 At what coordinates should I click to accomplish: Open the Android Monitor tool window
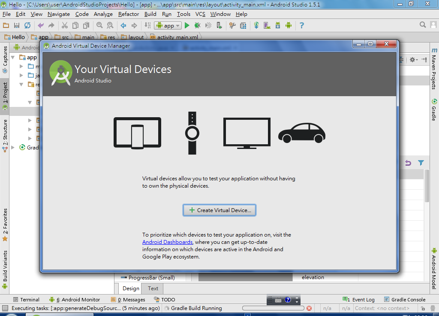[75, 299]
